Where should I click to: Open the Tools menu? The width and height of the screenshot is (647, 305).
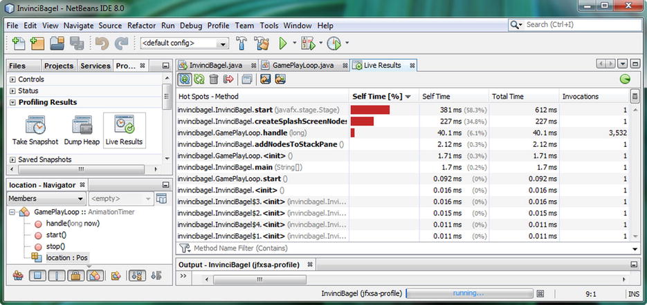[269, 26]
